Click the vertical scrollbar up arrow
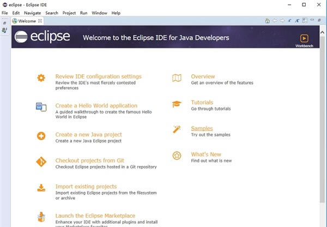 point(322,29)
